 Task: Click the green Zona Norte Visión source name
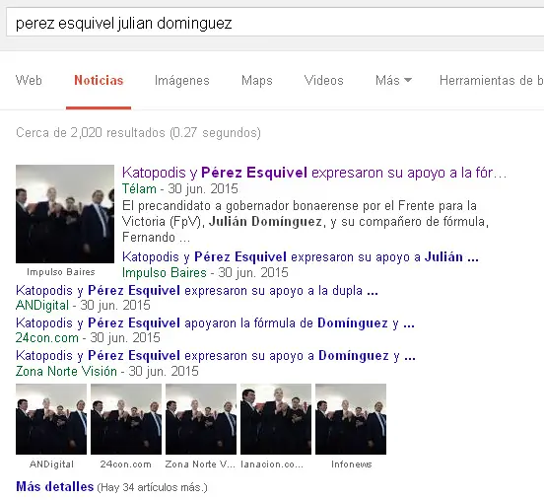(66, 371)
